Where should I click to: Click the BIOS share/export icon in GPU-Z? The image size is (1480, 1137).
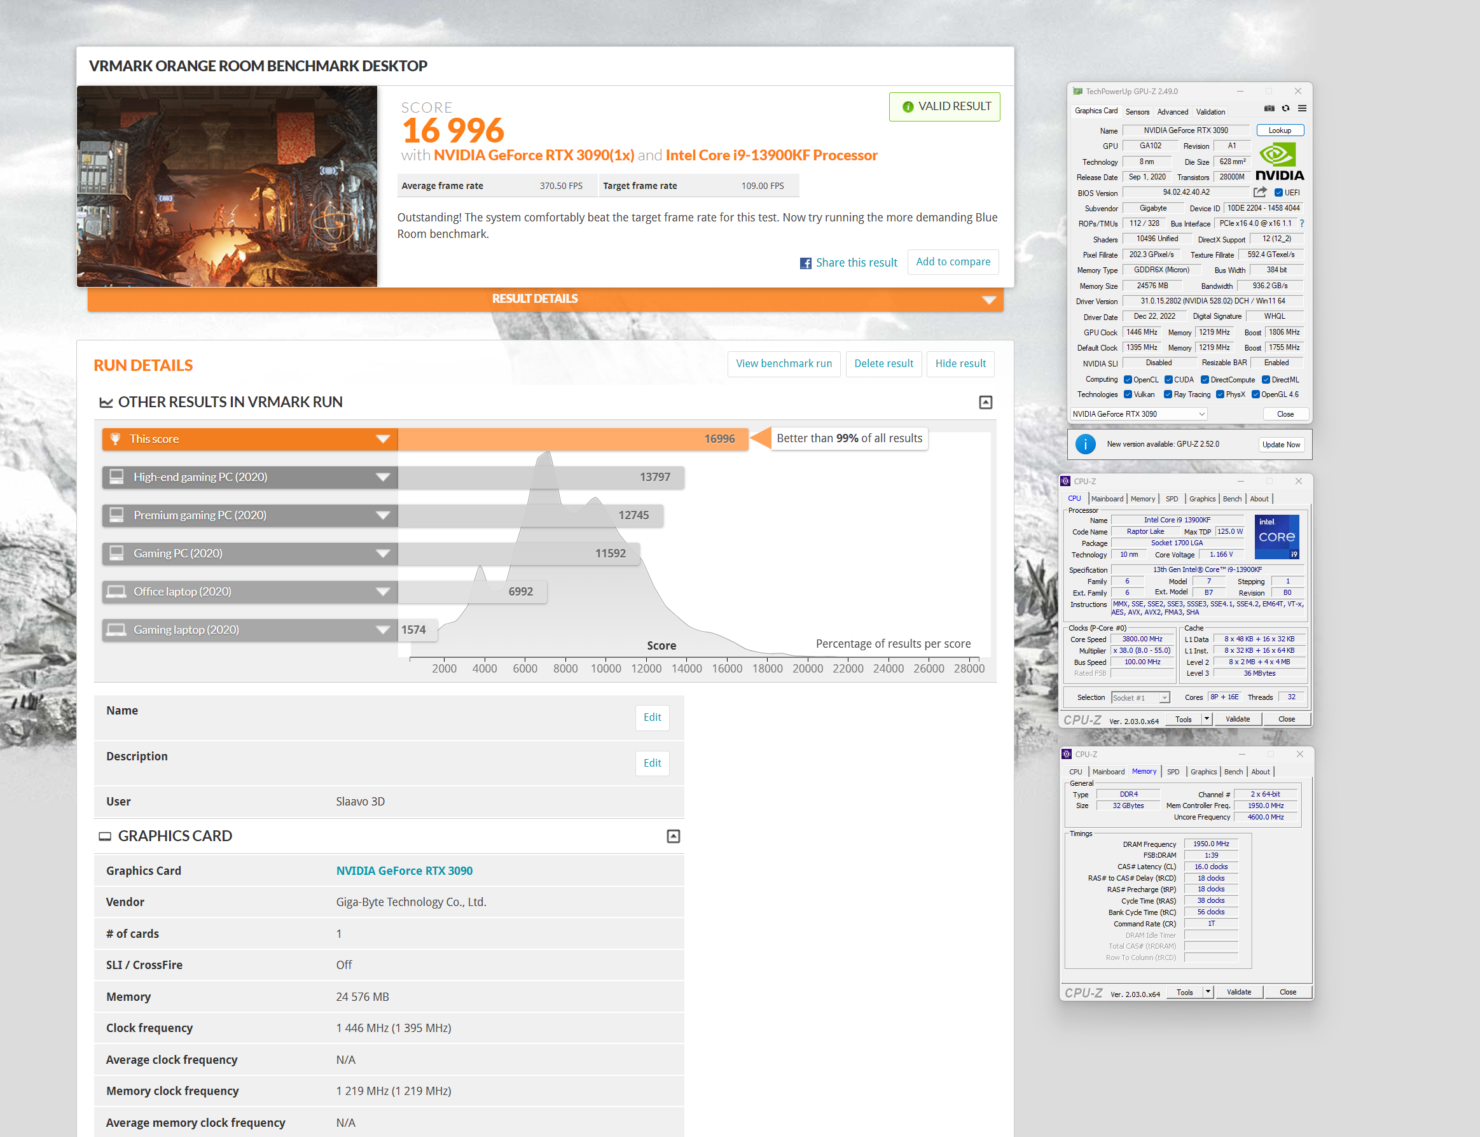[1260, 192]
